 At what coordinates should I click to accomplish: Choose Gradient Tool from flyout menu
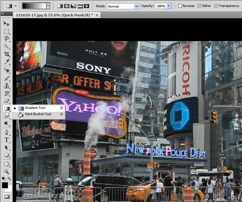[x=38, y=108]
